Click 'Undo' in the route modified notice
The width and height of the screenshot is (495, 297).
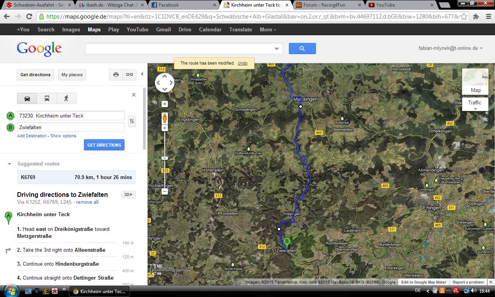point(242,63)
